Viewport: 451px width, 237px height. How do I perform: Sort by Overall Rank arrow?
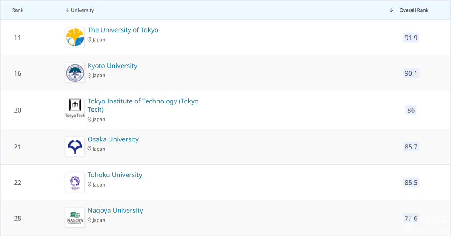tap(391, 10)
